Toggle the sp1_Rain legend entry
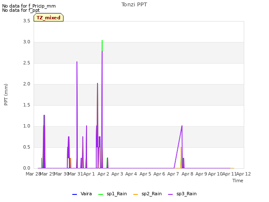Viewport: 269px width, 202px height. point(113,194)
